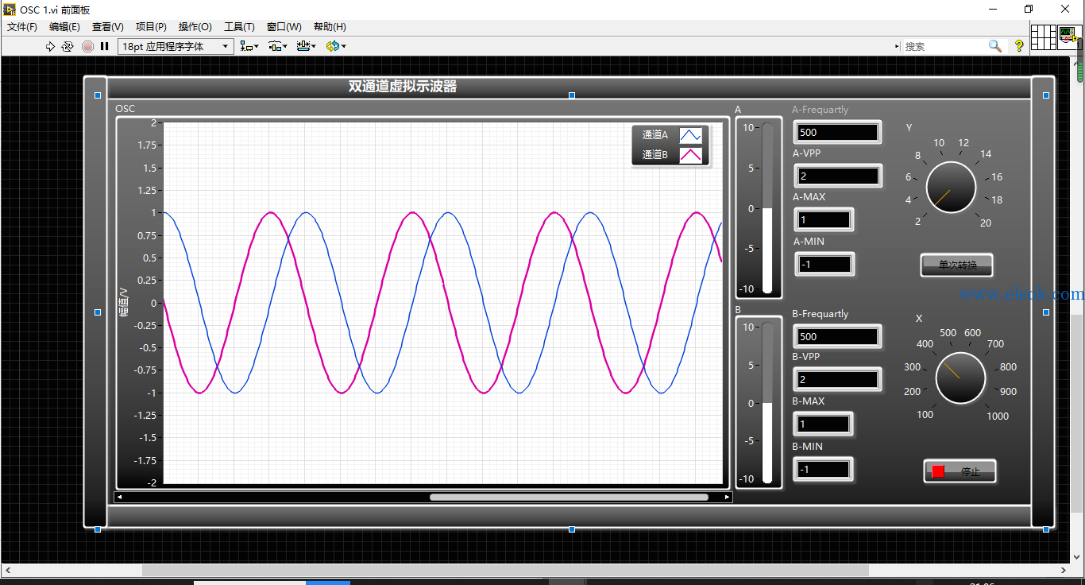Click the 停止 stop button

coord(960,471)
